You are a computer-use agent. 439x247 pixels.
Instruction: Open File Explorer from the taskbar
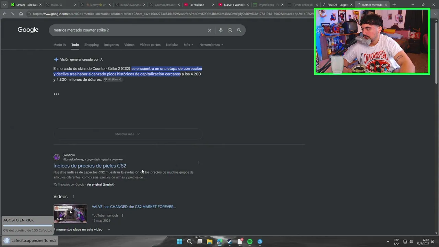tap(210, 242)
